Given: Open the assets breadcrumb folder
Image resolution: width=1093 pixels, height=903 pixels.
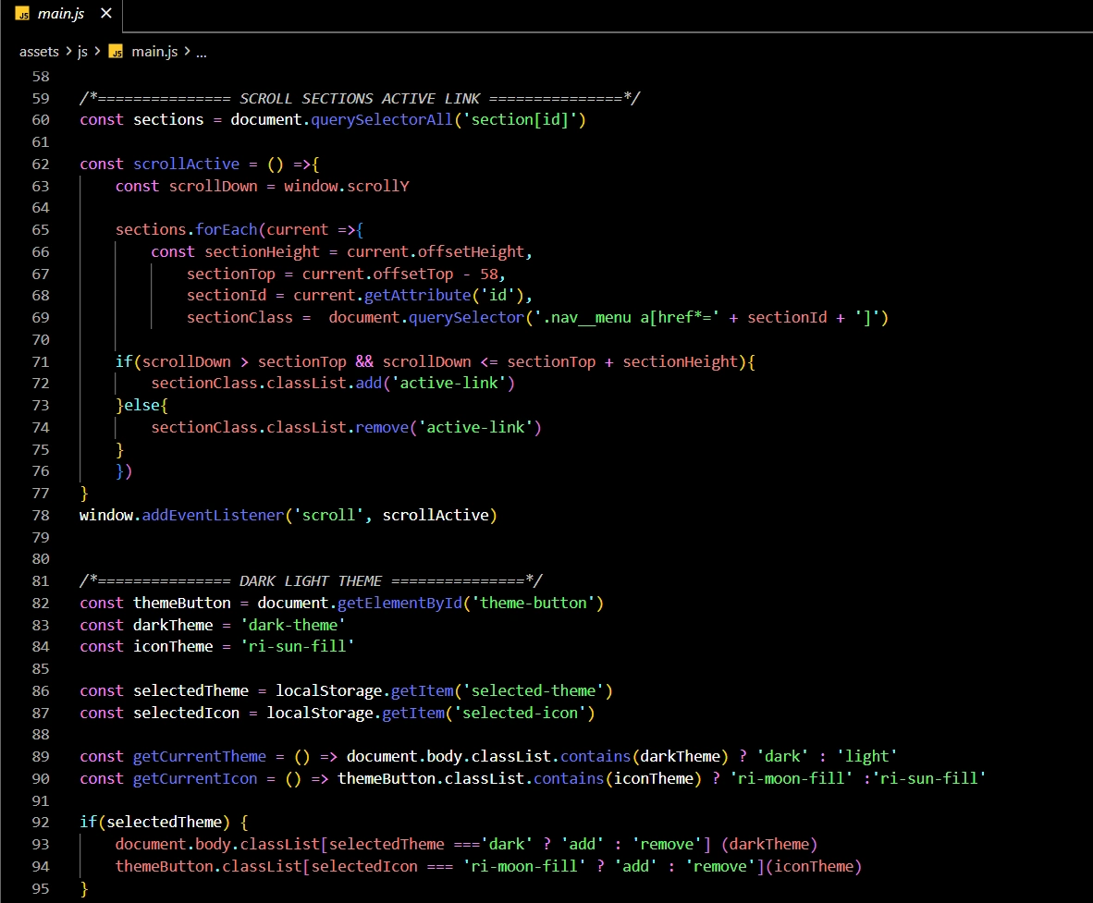Looking at the screenshot, I should click(x=39, y=52).
